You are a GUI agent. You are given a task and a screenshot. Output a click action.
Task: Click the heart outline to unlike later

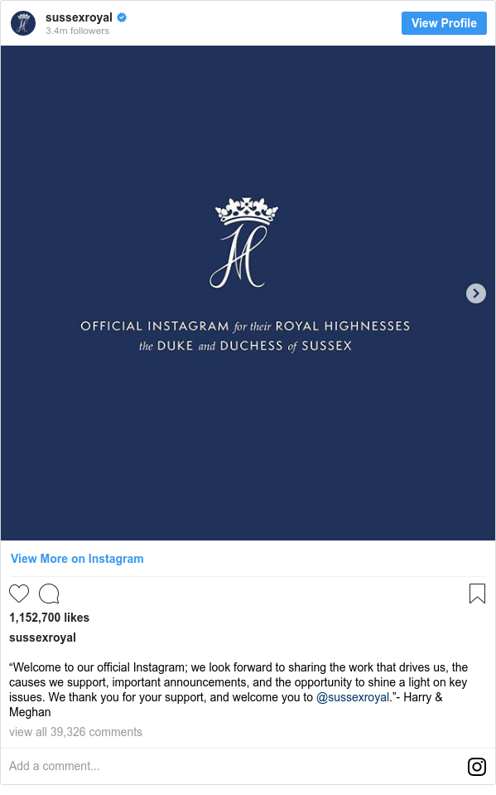[x=18, y=594]
